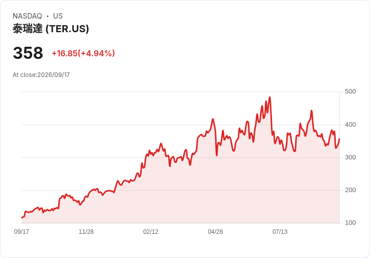Click the 500 price axis label
The height and width of the screenshot is (258, 370).
click(x=350, y=92)
